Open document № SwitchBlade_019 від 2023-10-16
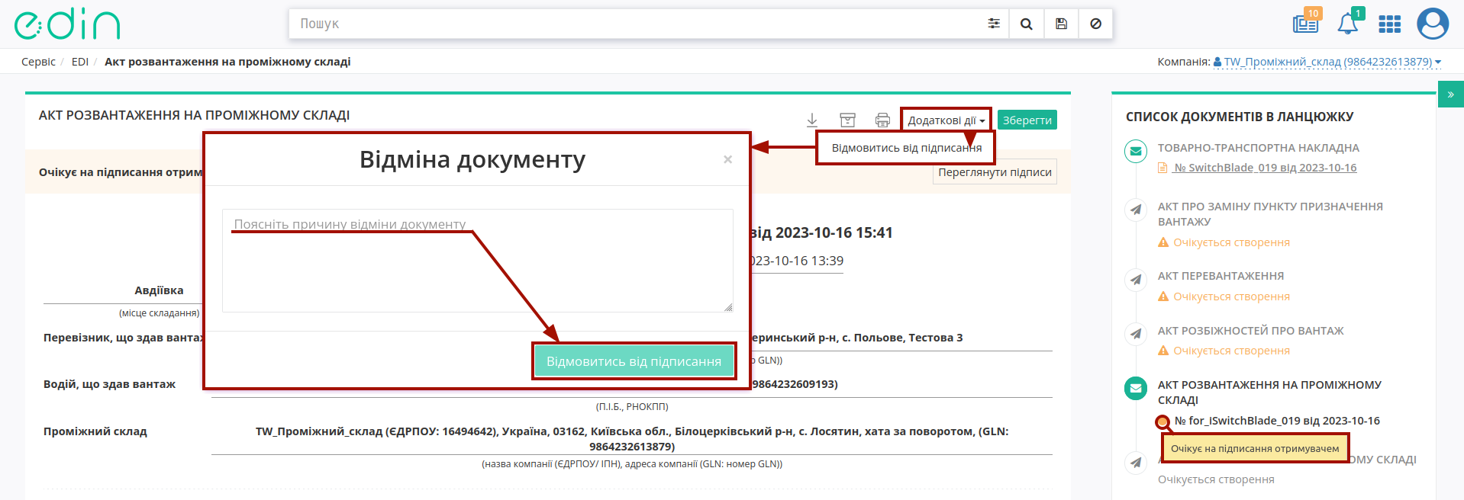 (1265, 168)
